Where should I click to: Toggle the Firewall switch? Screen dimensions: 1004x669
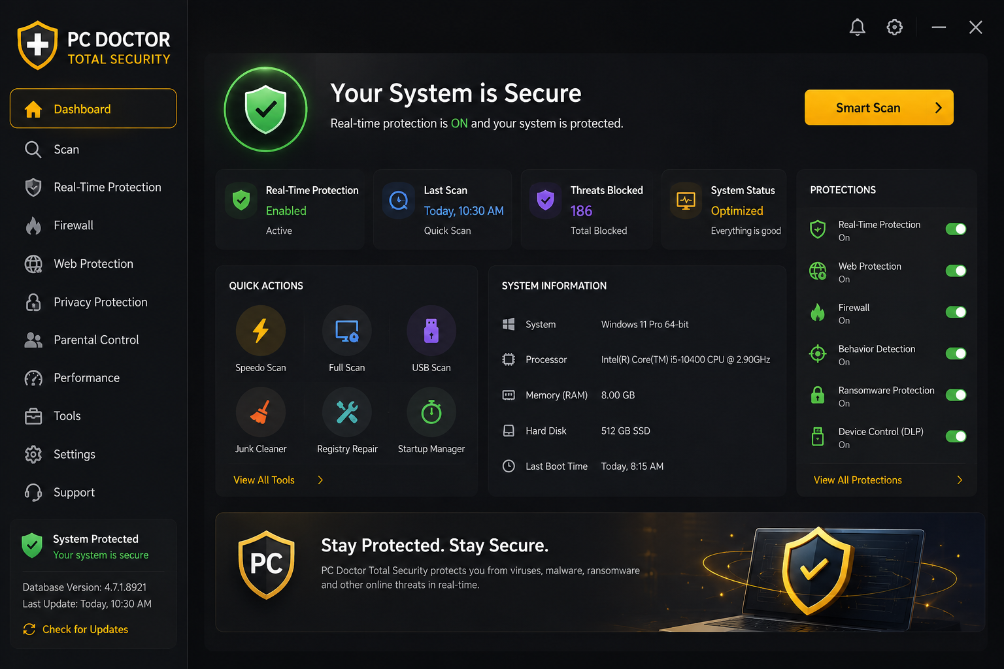956,312
